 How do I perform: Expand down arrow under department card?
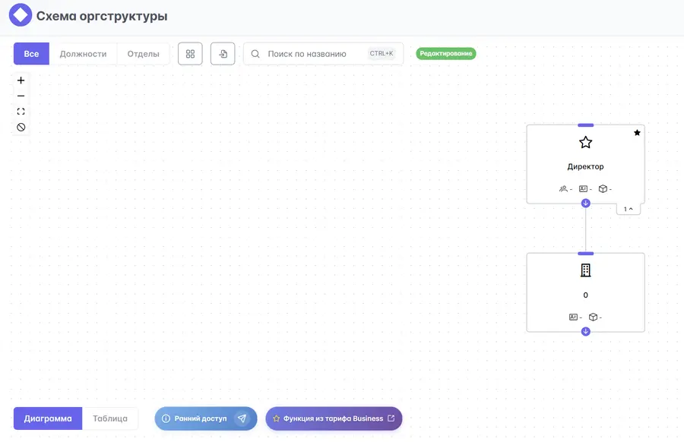tap(585, 332)
